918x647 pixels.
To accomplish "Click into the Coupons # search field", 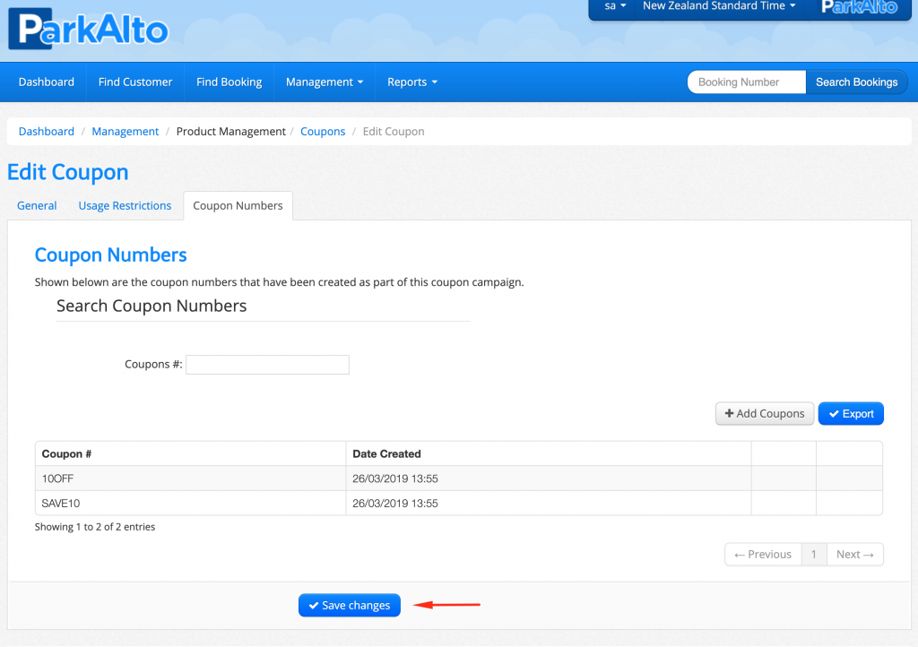I will click(267, 365).
